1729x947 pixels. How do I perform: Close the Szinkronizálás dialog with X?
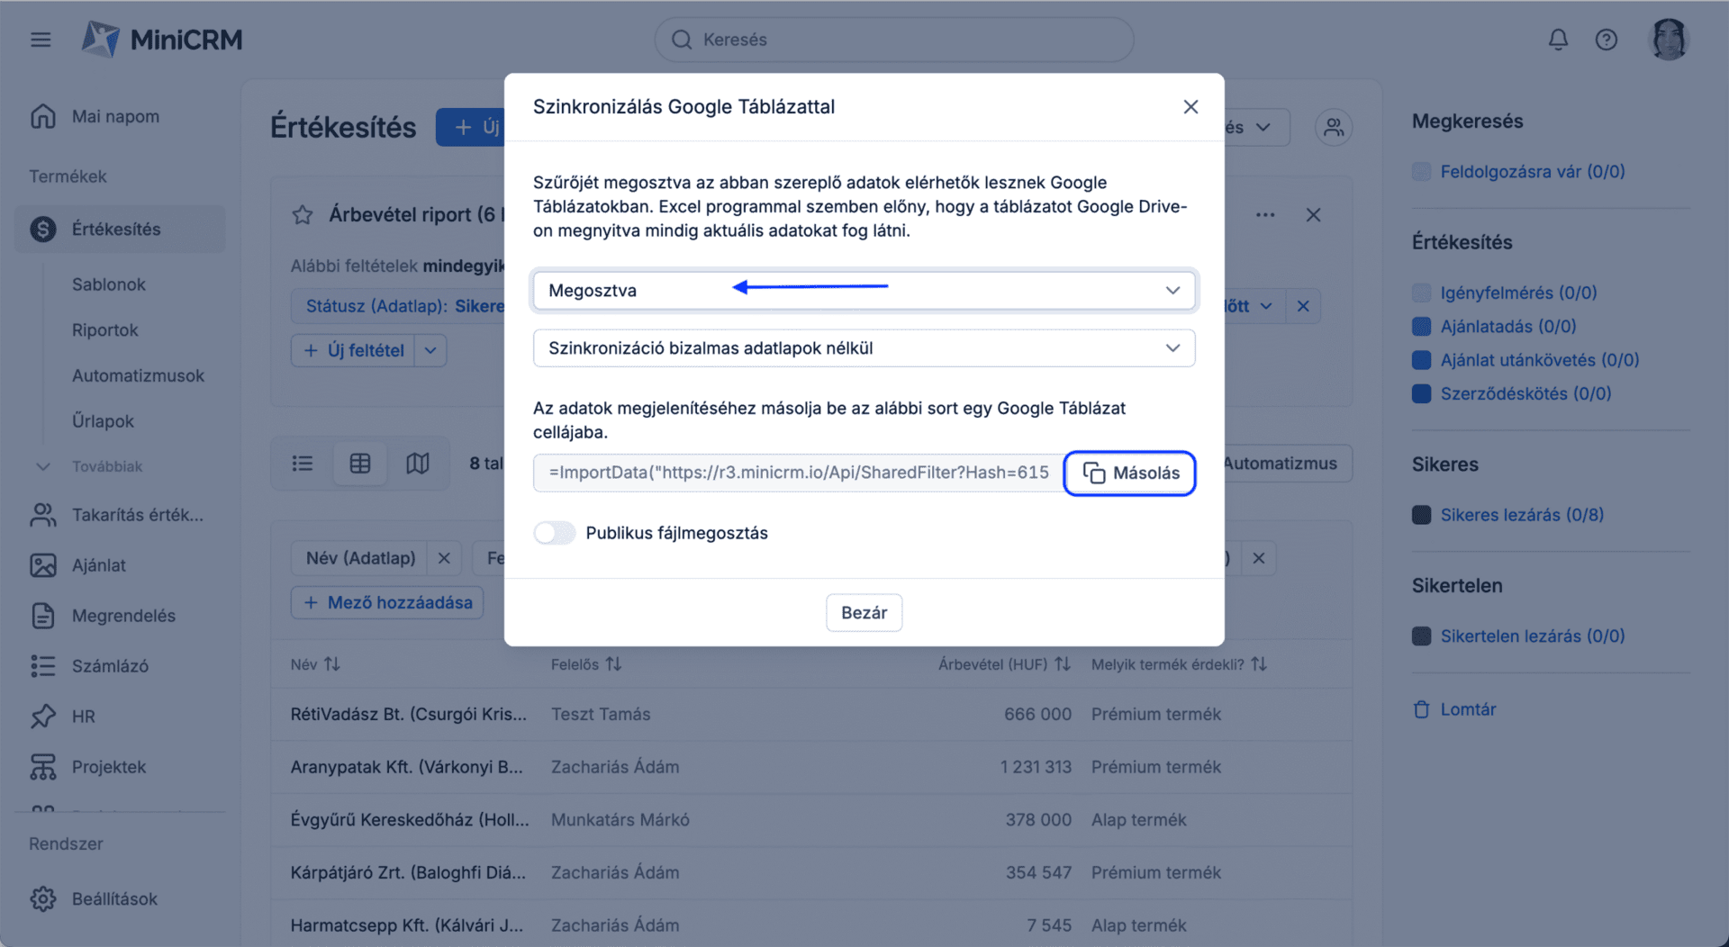pos(1190,107)
